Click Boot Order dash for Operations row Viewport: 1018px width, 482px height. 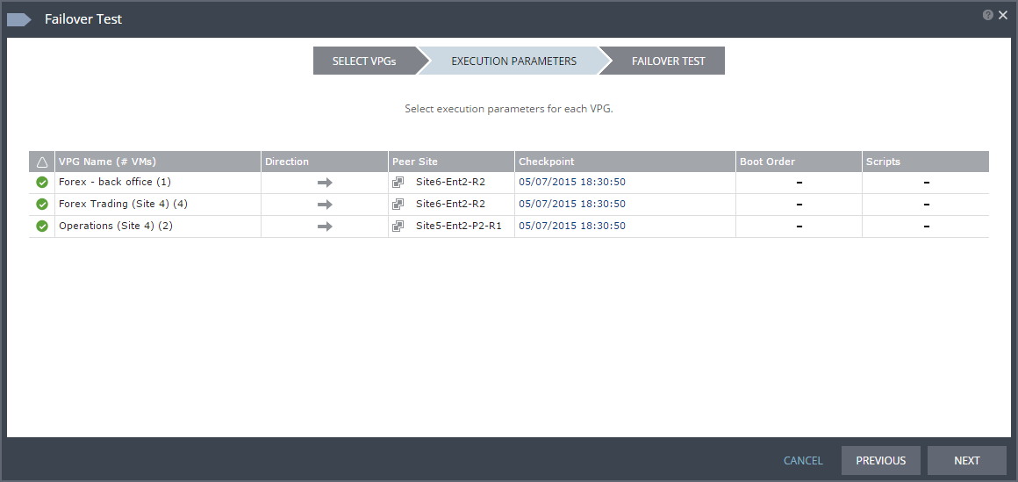click(x=799, y=227)
